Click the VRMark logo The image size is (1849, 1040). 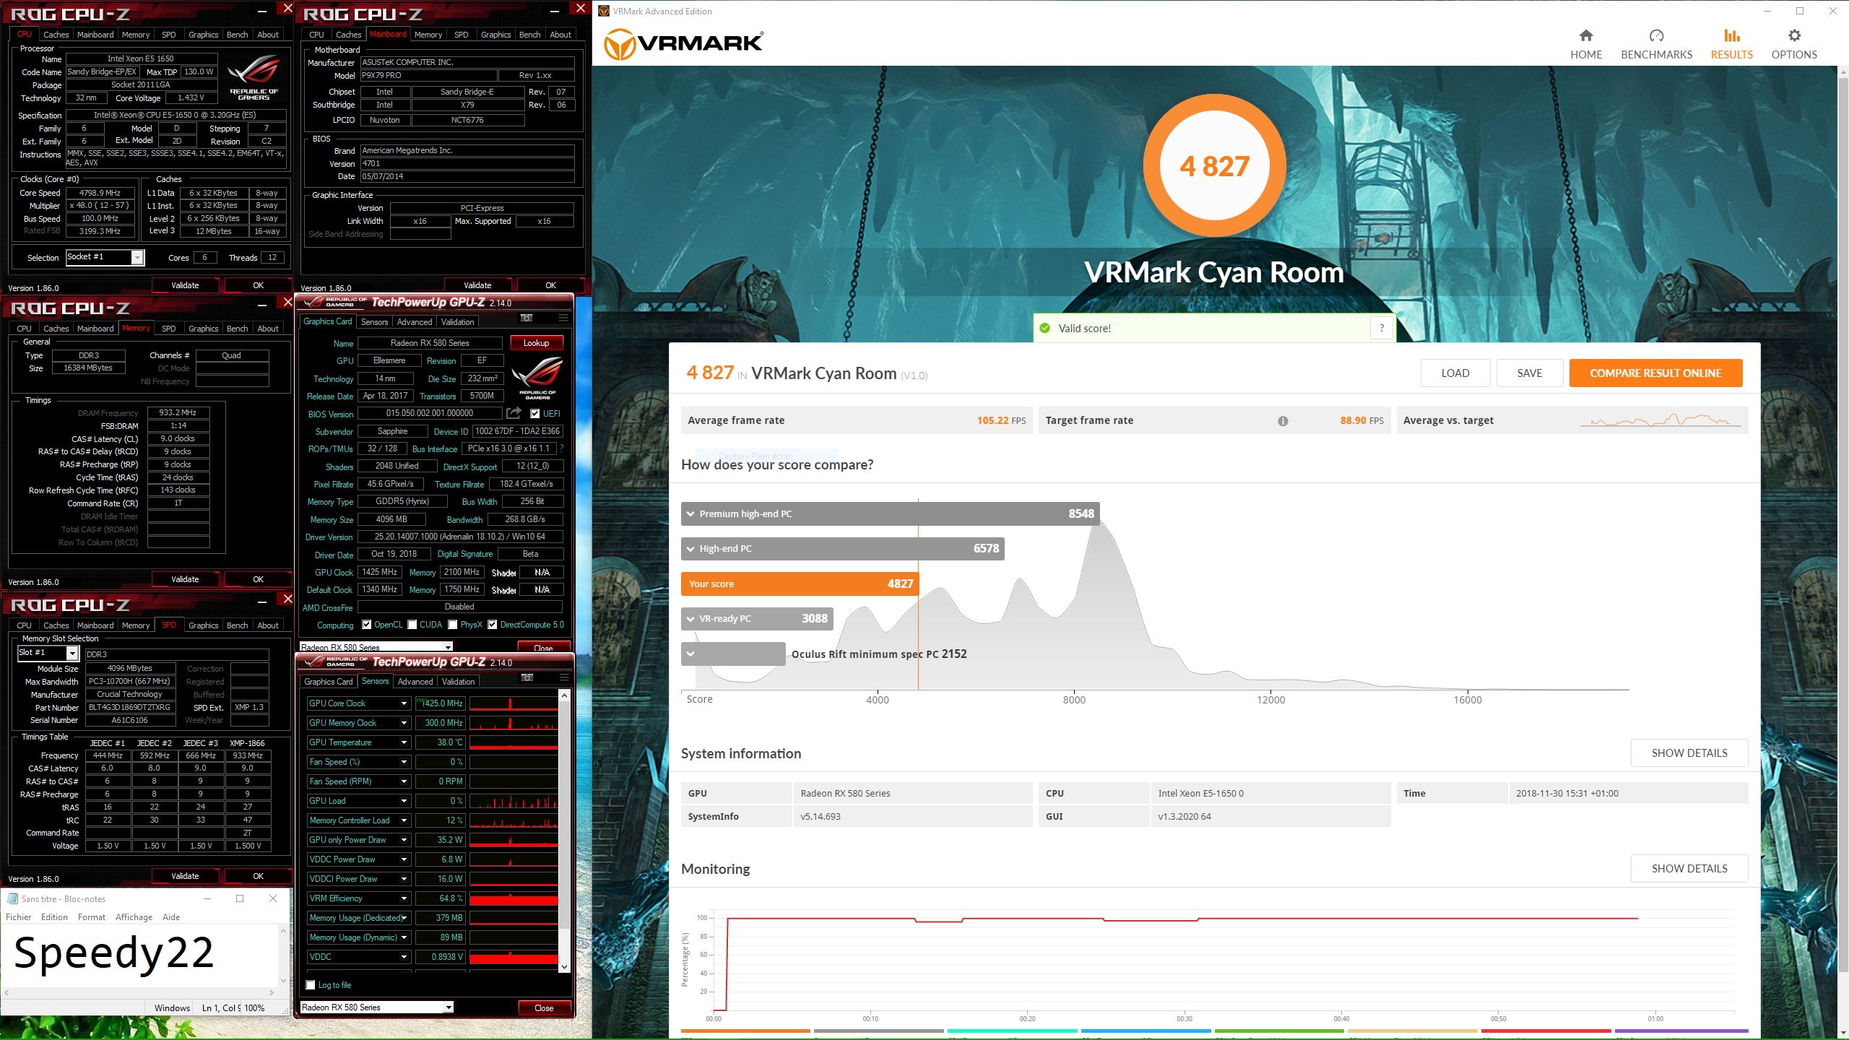click(x=683, y=43)
